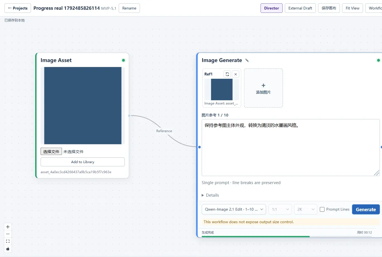382x257 pixels.
Task: Toggle the canvas lock icon
Action: (8, 249)
